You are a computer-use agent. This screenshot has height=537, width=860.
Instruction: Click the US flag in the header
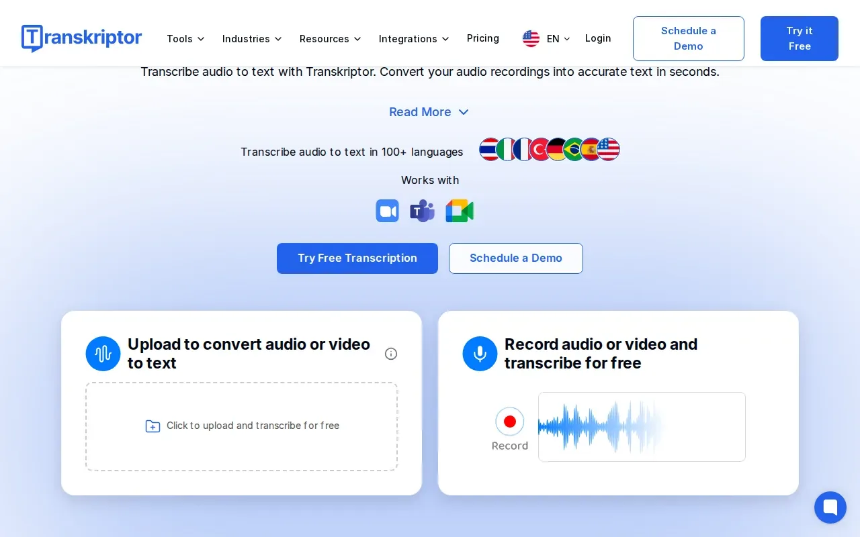531,39
